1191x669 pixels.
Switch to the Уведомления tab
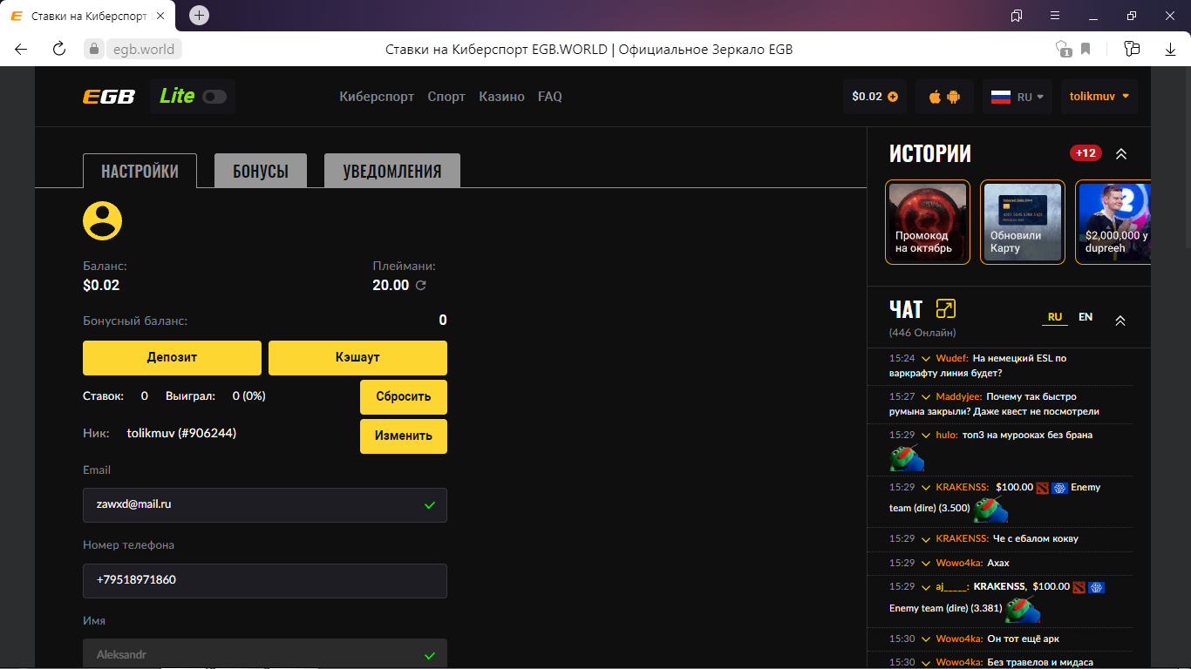(x=392, y=171)
